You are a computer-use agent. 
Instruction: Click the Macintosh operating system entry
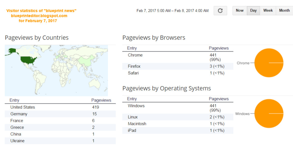click(137, 124)
